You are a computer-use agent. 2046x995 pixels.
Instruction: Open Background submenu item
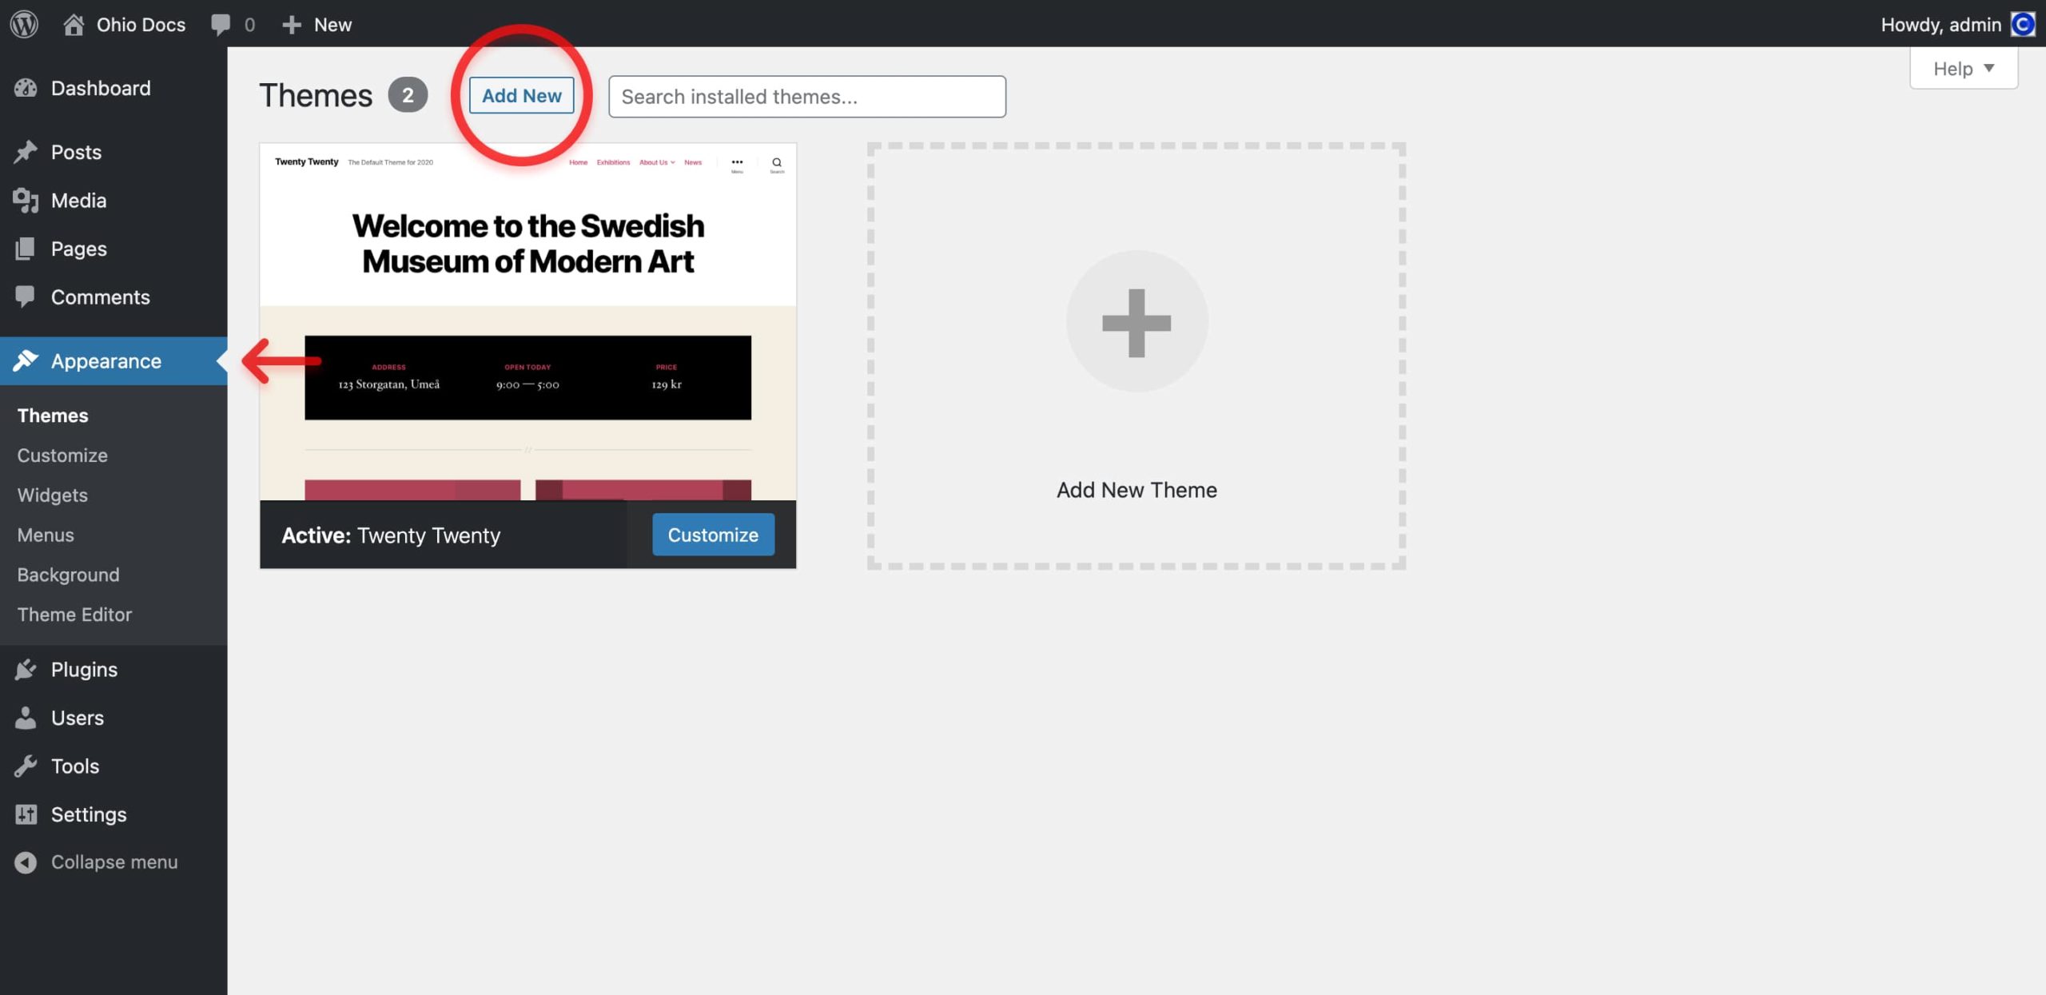click(x=68, y=575)
